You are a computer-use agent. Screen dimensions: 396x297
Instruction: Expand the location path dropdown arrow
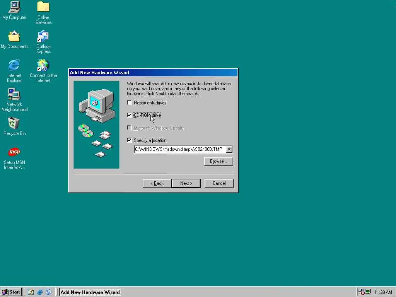pyautogui.click(x=229, y=149)
